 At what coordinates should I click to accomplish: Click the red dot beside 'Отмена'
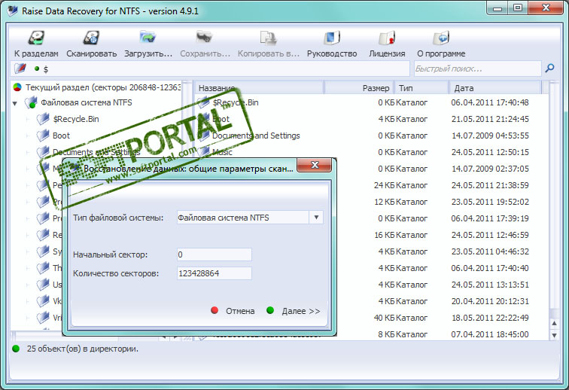pos(215,310)
